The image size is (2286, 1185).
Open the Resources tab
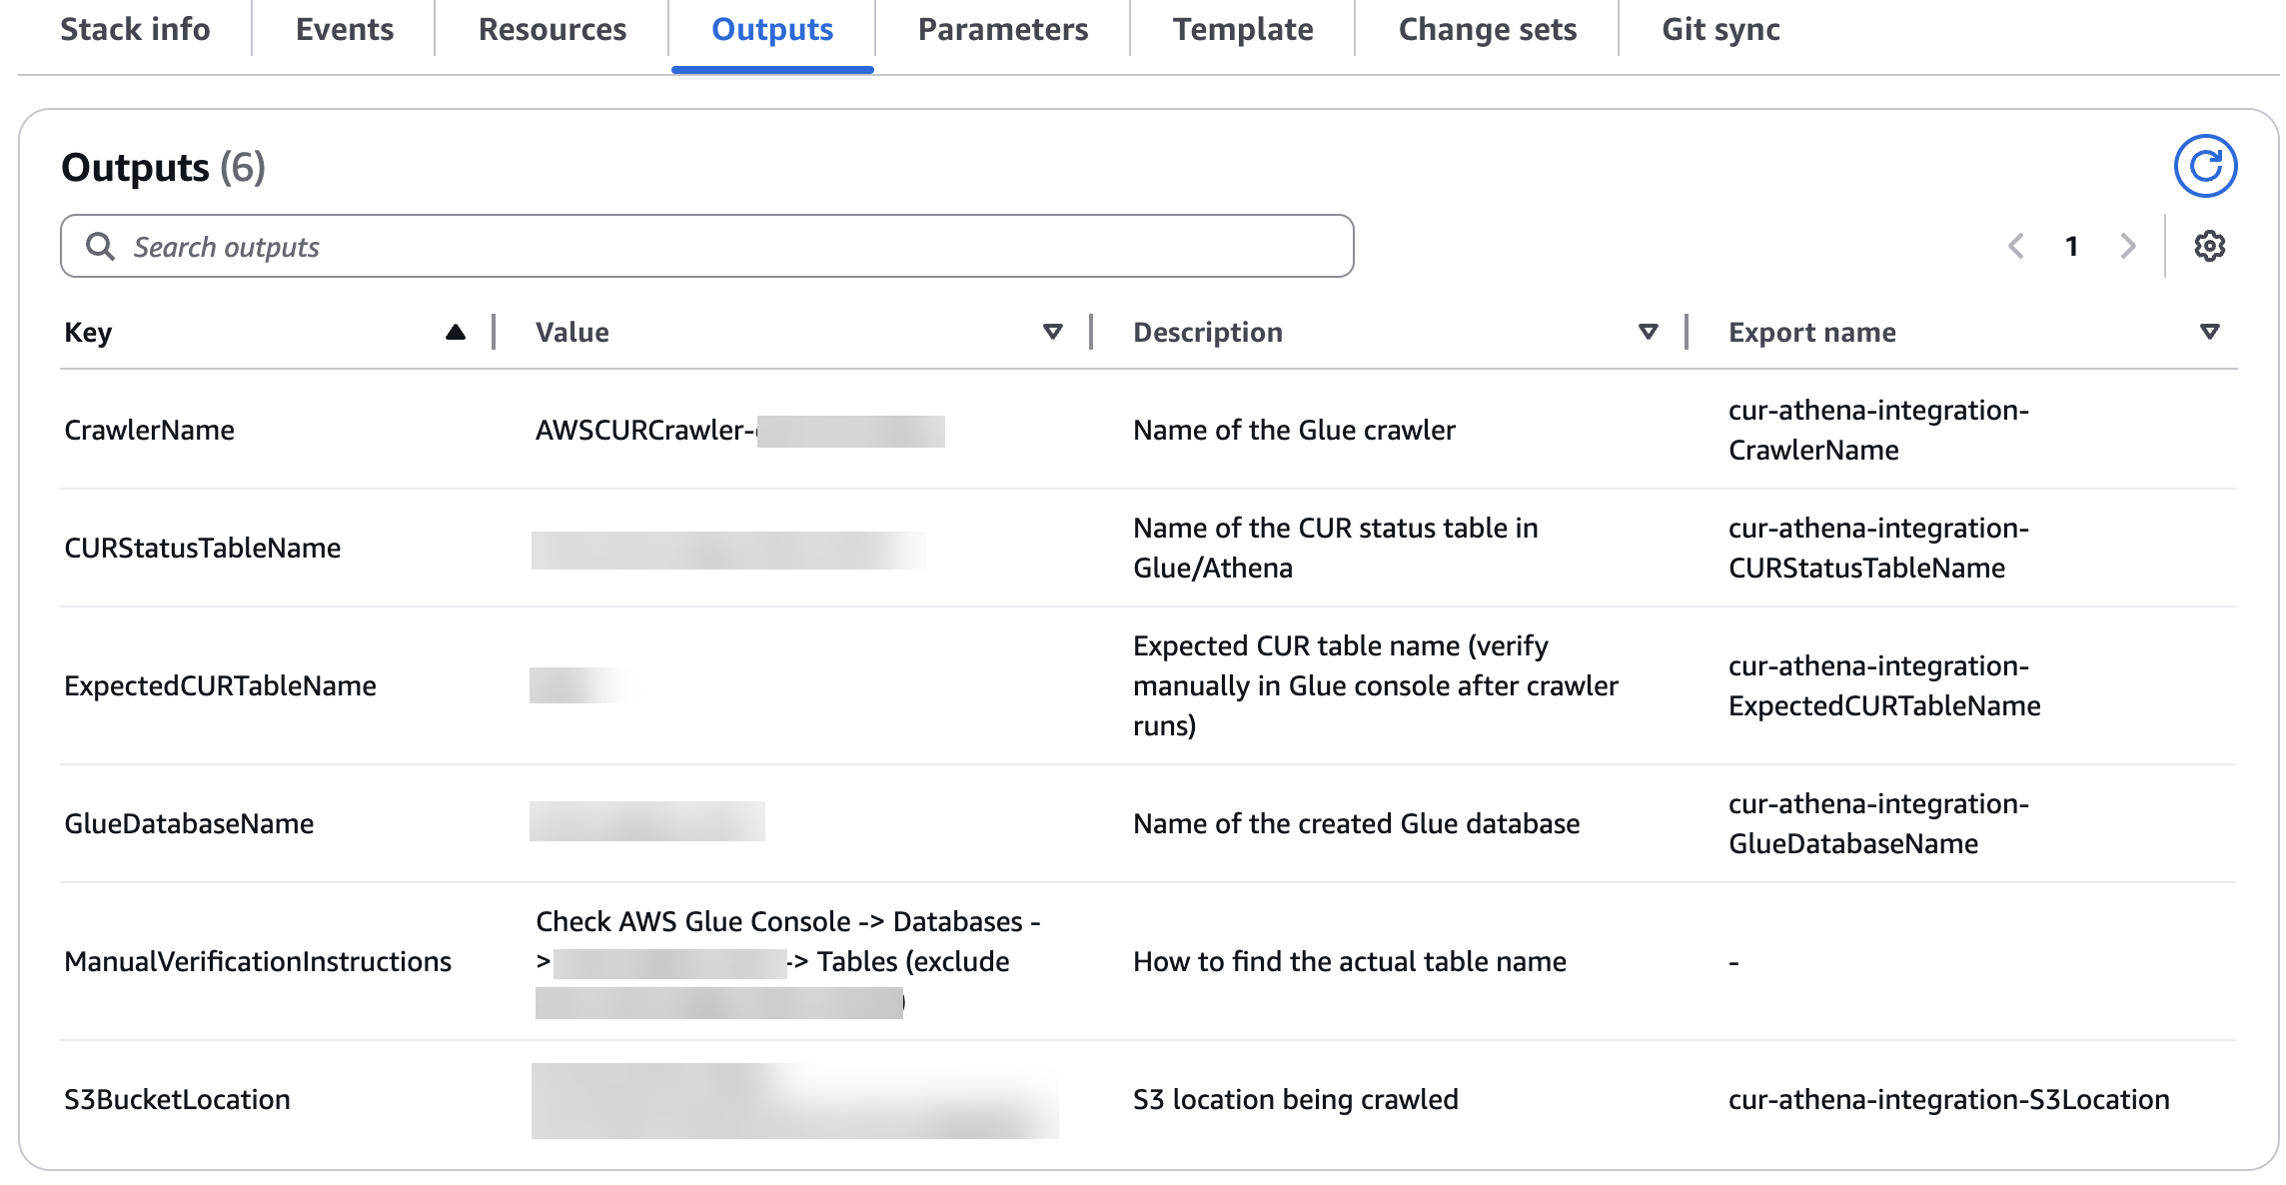(x=553, y=30)
